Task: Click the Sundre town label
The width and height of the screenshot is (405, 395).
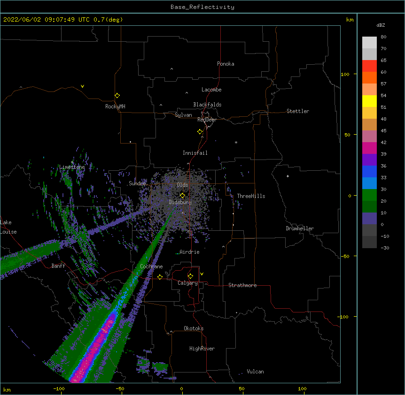Action: pos(137,183)
